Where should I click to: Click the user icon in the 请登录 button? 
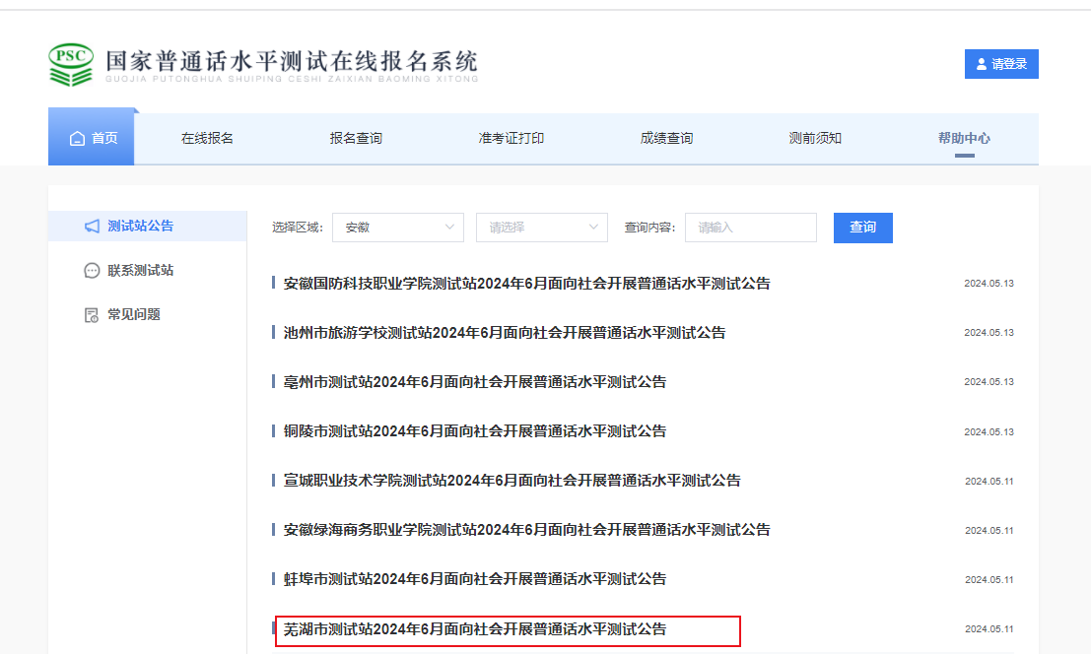click(x=981, y=64)
